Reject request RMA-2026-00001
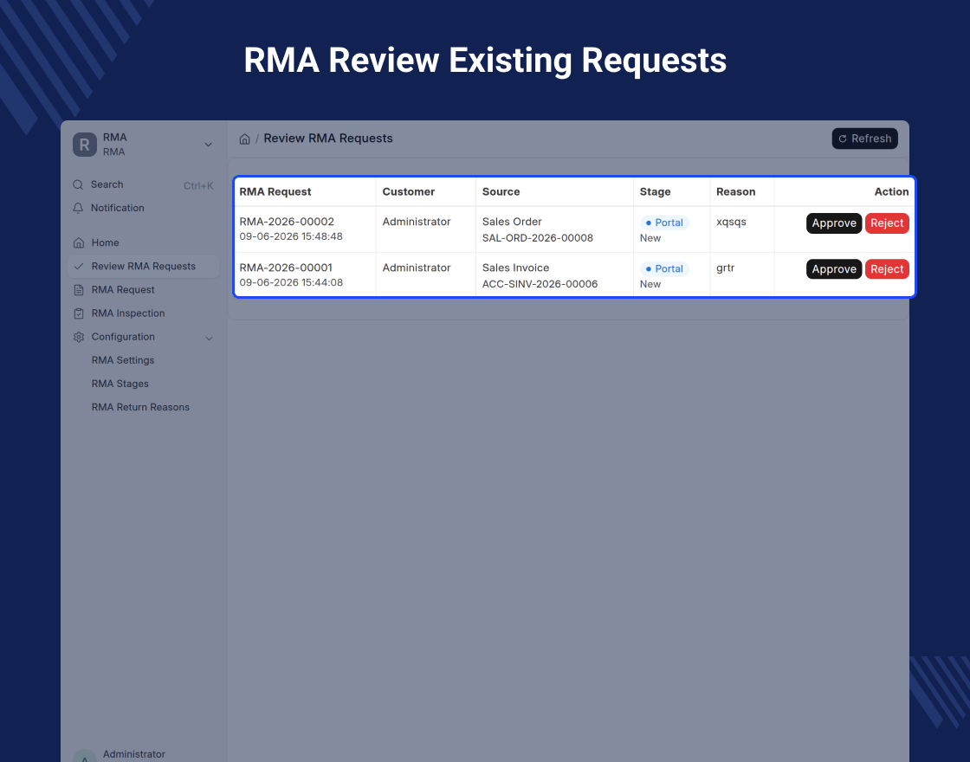This screenshot has height=762, width=970. (887, 269)
